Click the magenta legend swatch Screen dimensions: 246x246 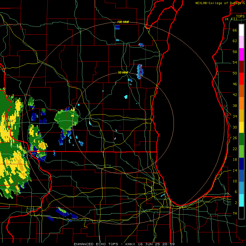tap(241, 54)
